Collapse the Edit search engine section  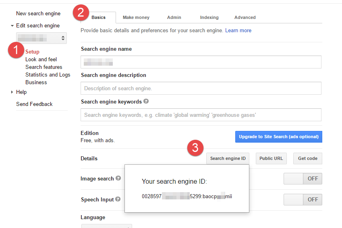[x=12, y=26]
